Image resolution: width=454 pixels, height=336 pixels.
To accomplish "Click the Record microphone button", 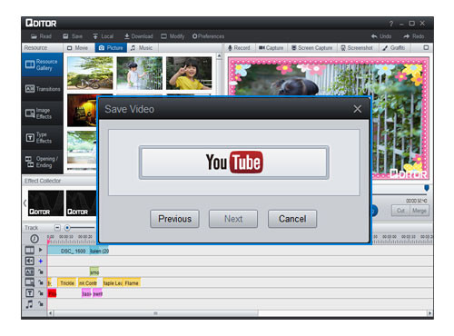I will 239,48.
